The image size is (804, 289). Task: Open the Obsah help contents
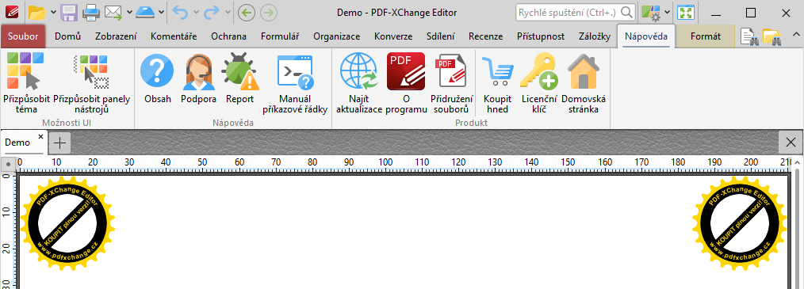tap(158, 83)
